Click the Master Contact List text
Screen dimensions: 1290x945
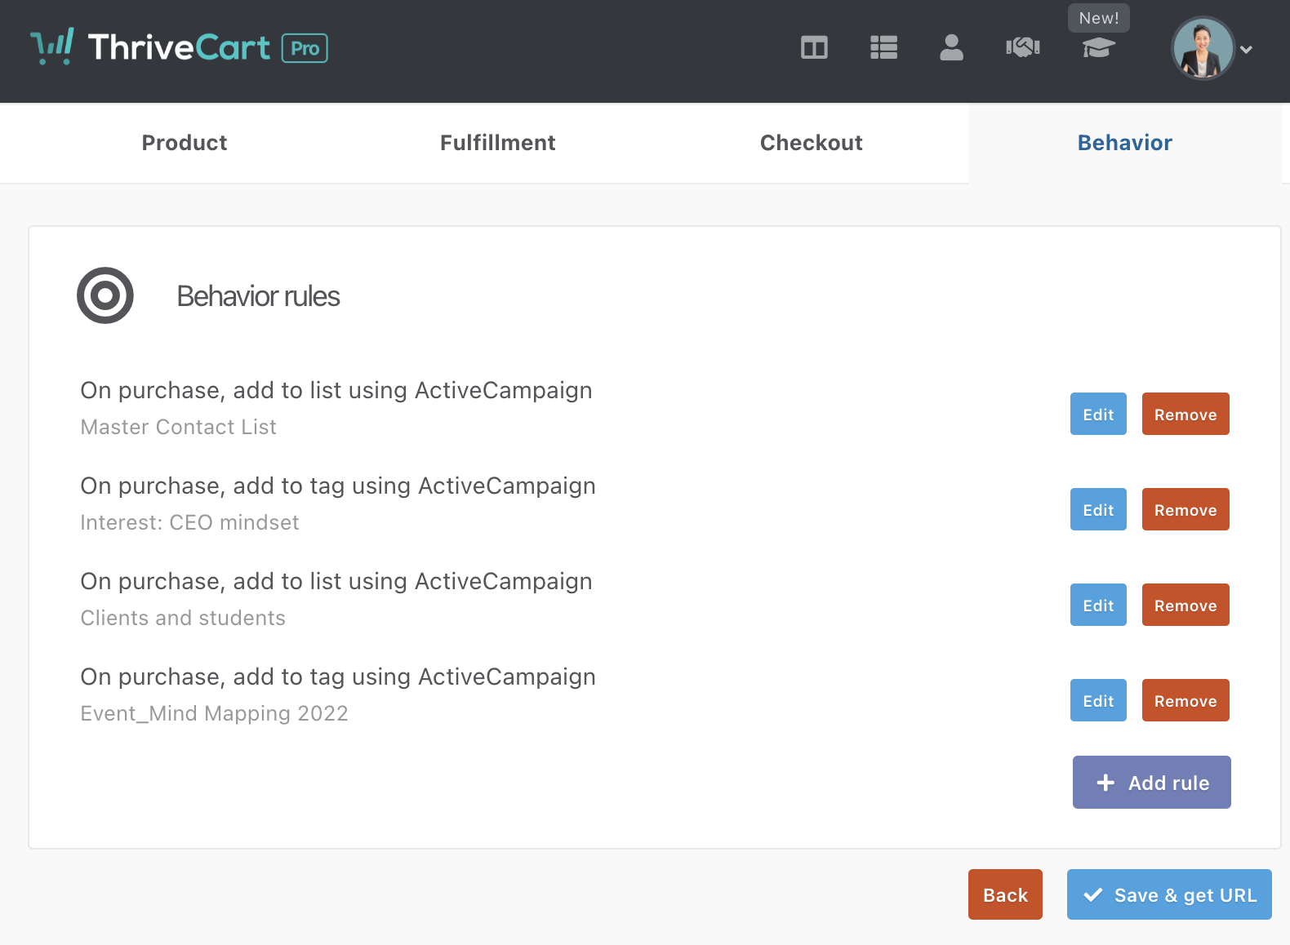(x=178, y=427)
